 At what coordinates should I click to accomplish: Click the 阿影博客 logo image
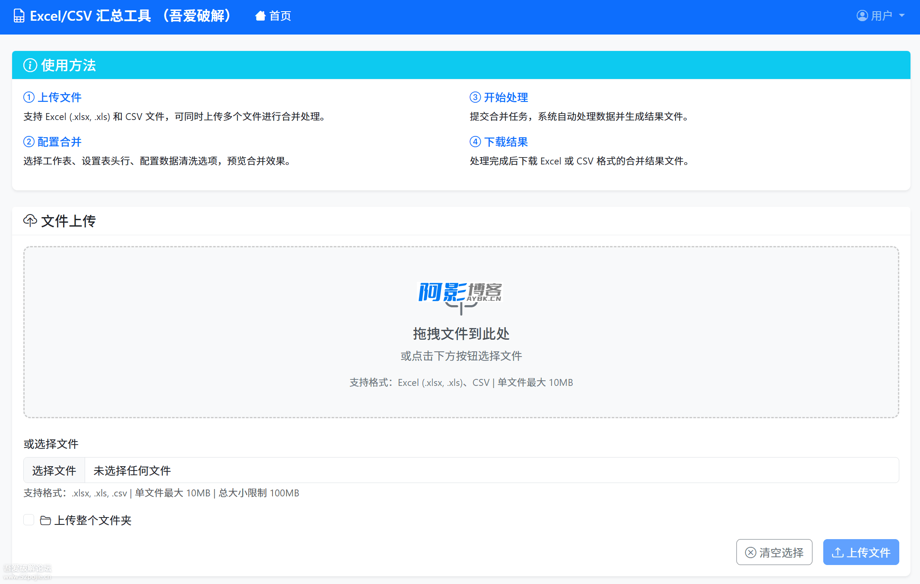460,292
